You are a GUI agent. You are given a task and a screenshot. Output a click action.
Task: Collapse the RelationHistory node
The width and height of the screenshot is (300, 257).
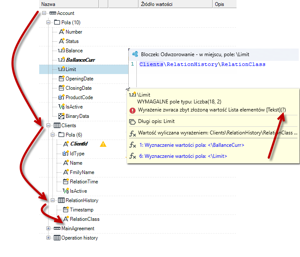(x=52, y=200)
